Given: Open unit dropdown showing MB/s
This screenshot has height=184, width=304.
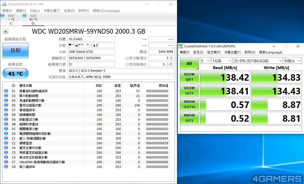Looking at the screenshot, I should (293, 61).
